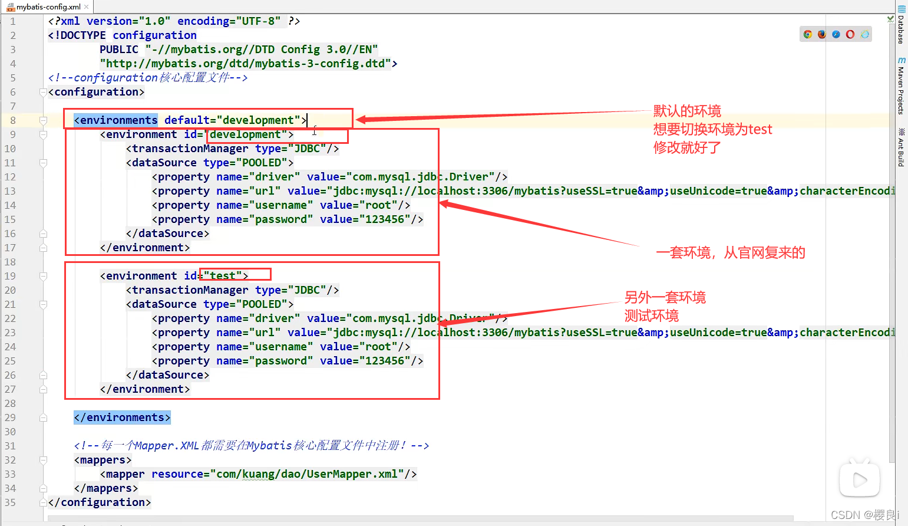
Task: Open the file in Chrome browser icon
Action: point(808,35)
